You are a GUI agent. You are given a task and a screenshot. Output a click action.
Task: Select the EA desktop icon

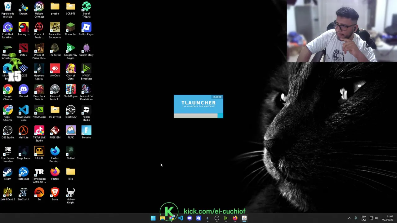point(39,195)
